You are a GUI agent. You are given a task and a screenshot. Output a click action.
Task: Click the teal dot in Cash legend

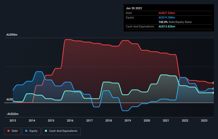point(46,131)
